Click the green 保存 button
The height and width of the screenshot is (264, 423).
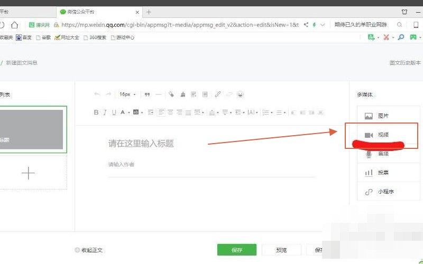coord(236,250)
